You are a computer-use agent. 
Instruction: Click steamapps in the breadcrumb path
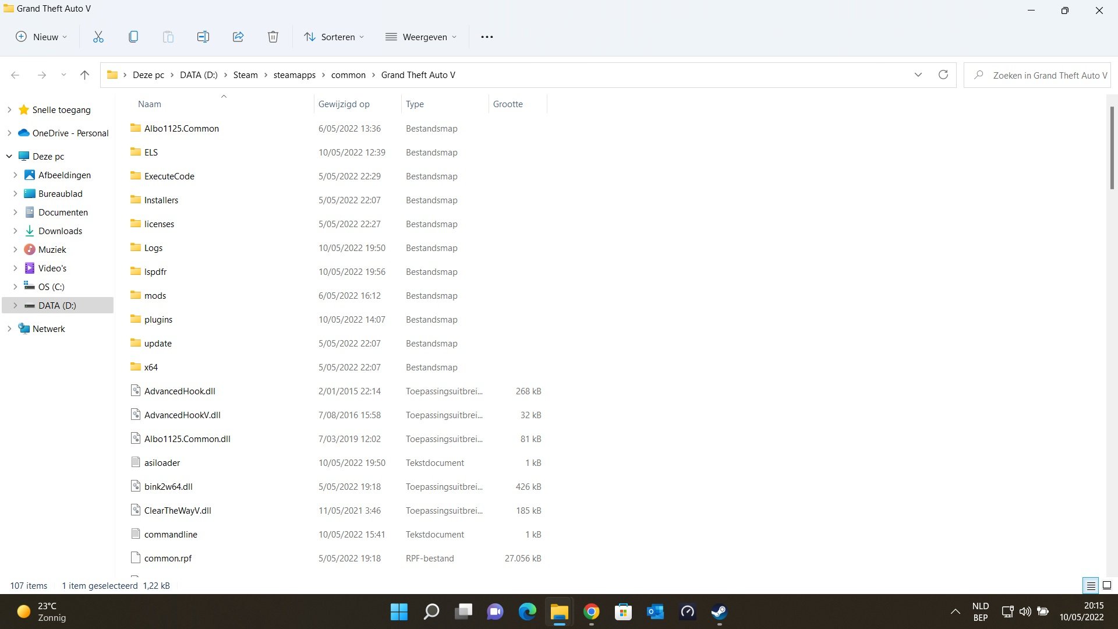coord(294,75)
